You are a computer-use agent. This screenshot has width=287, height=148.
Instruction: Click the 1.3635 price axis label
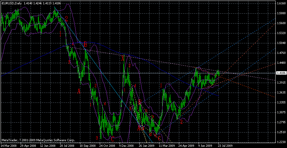(281, 93)
